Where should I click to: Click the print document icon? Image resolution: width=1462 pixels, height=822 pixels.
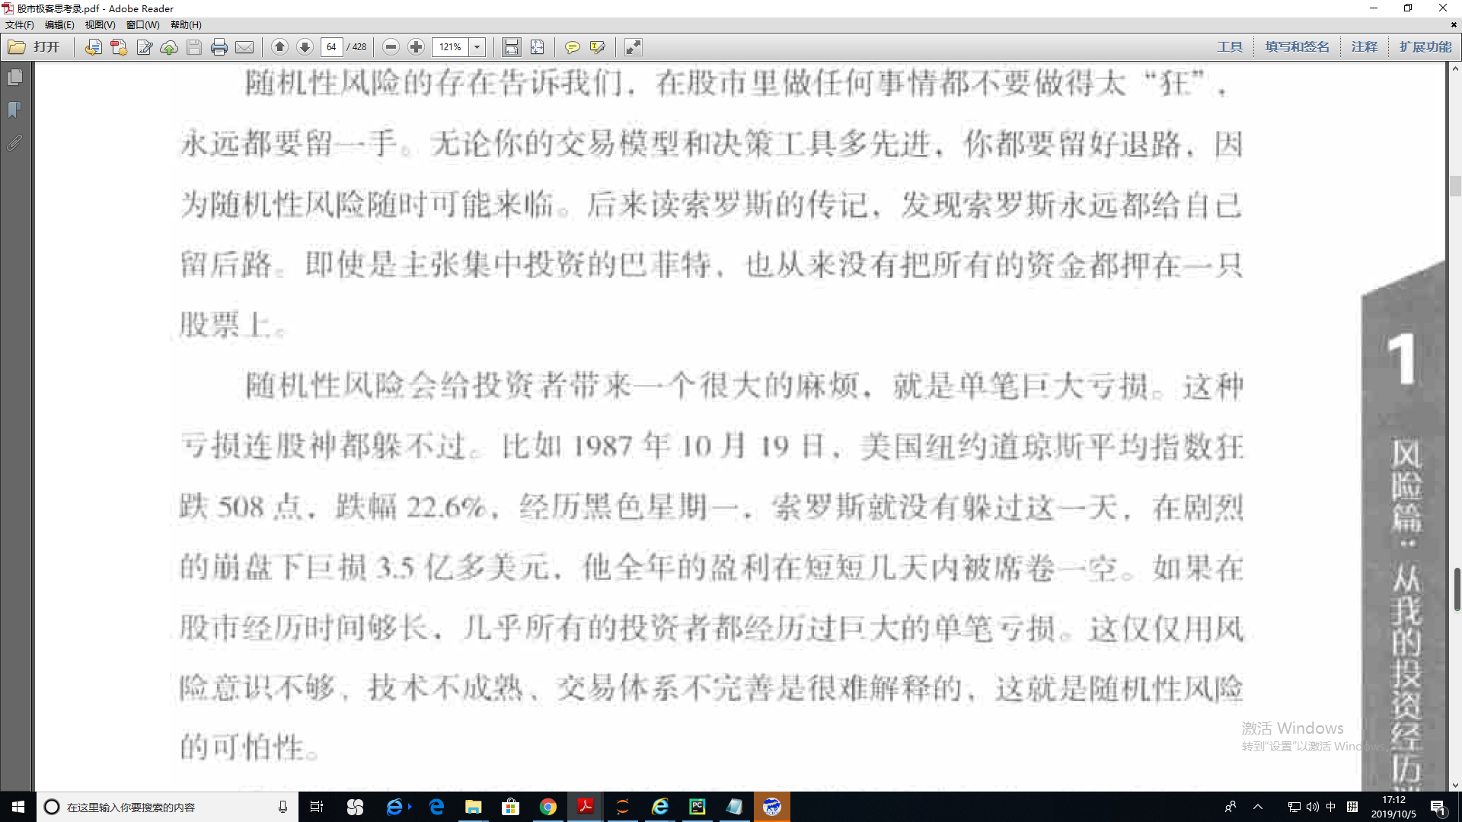click(219, 47)
